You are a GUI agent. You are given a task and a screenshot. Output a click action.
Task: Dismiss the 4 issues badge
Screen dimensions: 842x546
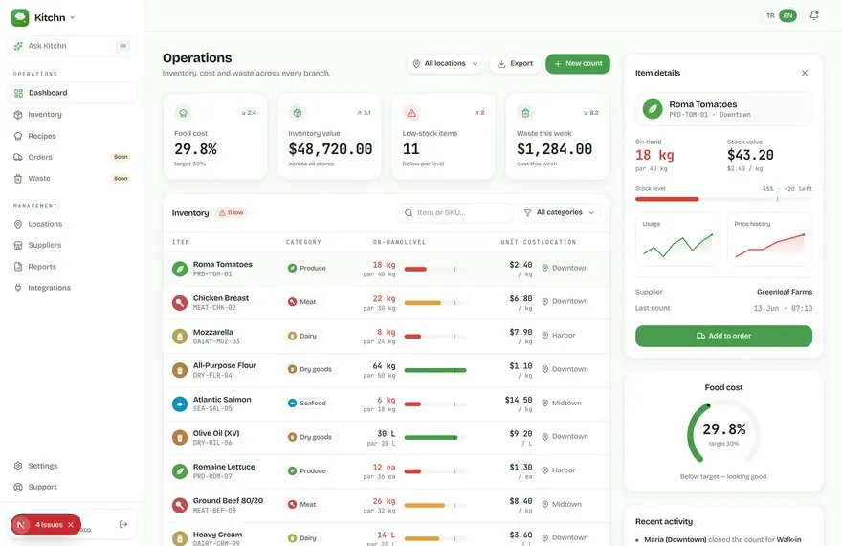pyautogui.click(x=71, y=525)
